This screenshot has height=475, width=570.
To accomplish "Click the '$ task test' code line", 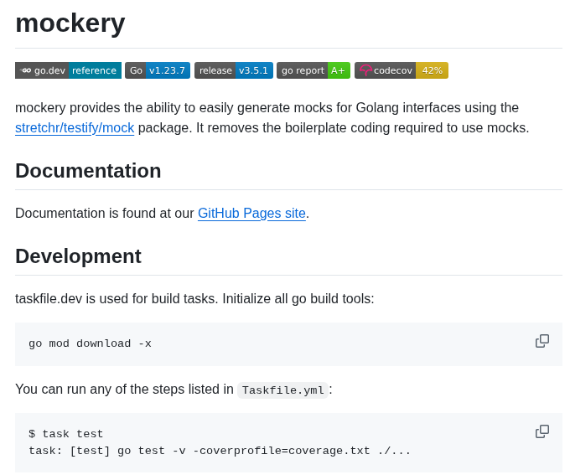I will click(x=65, y=434).
